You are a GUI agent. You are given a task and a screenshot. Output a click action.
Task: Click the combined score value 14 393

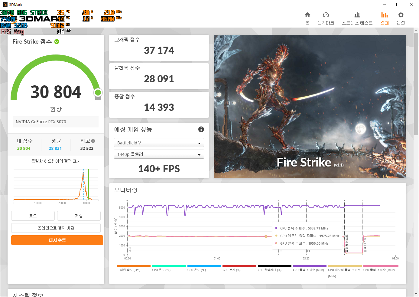pos(159,107)
